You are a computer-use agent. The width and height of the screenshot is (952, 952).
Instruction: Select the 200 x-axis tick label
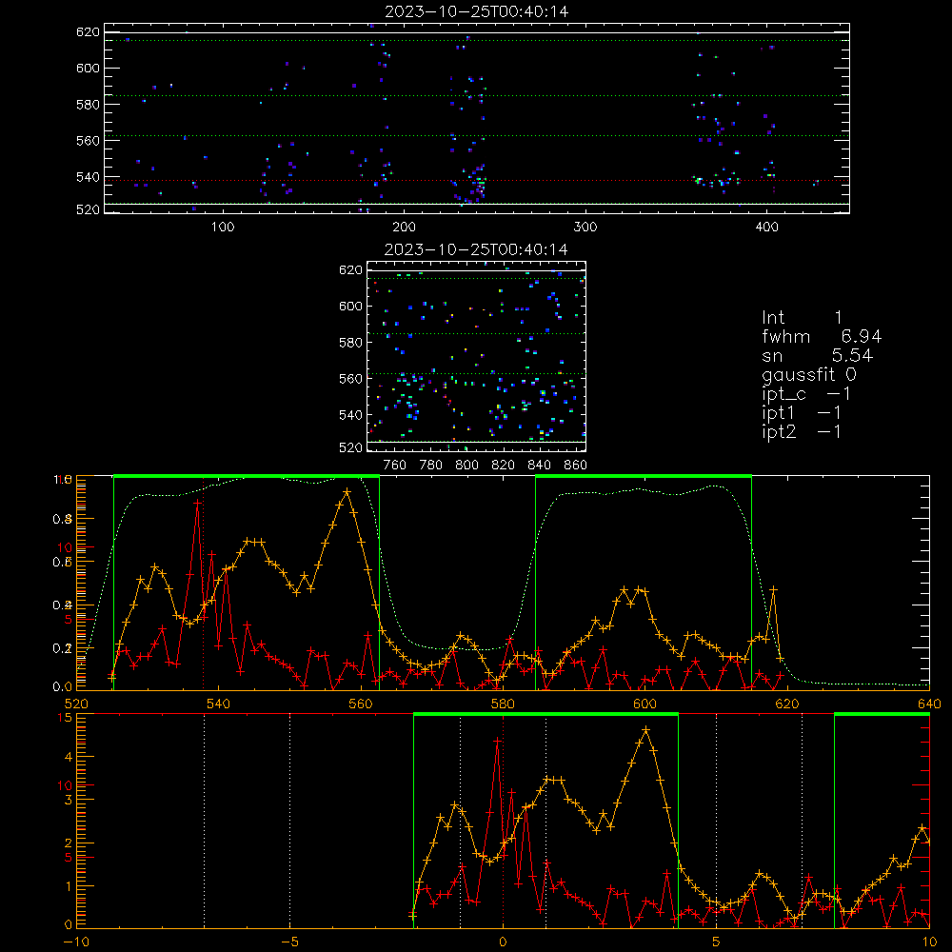pos(405,228)
